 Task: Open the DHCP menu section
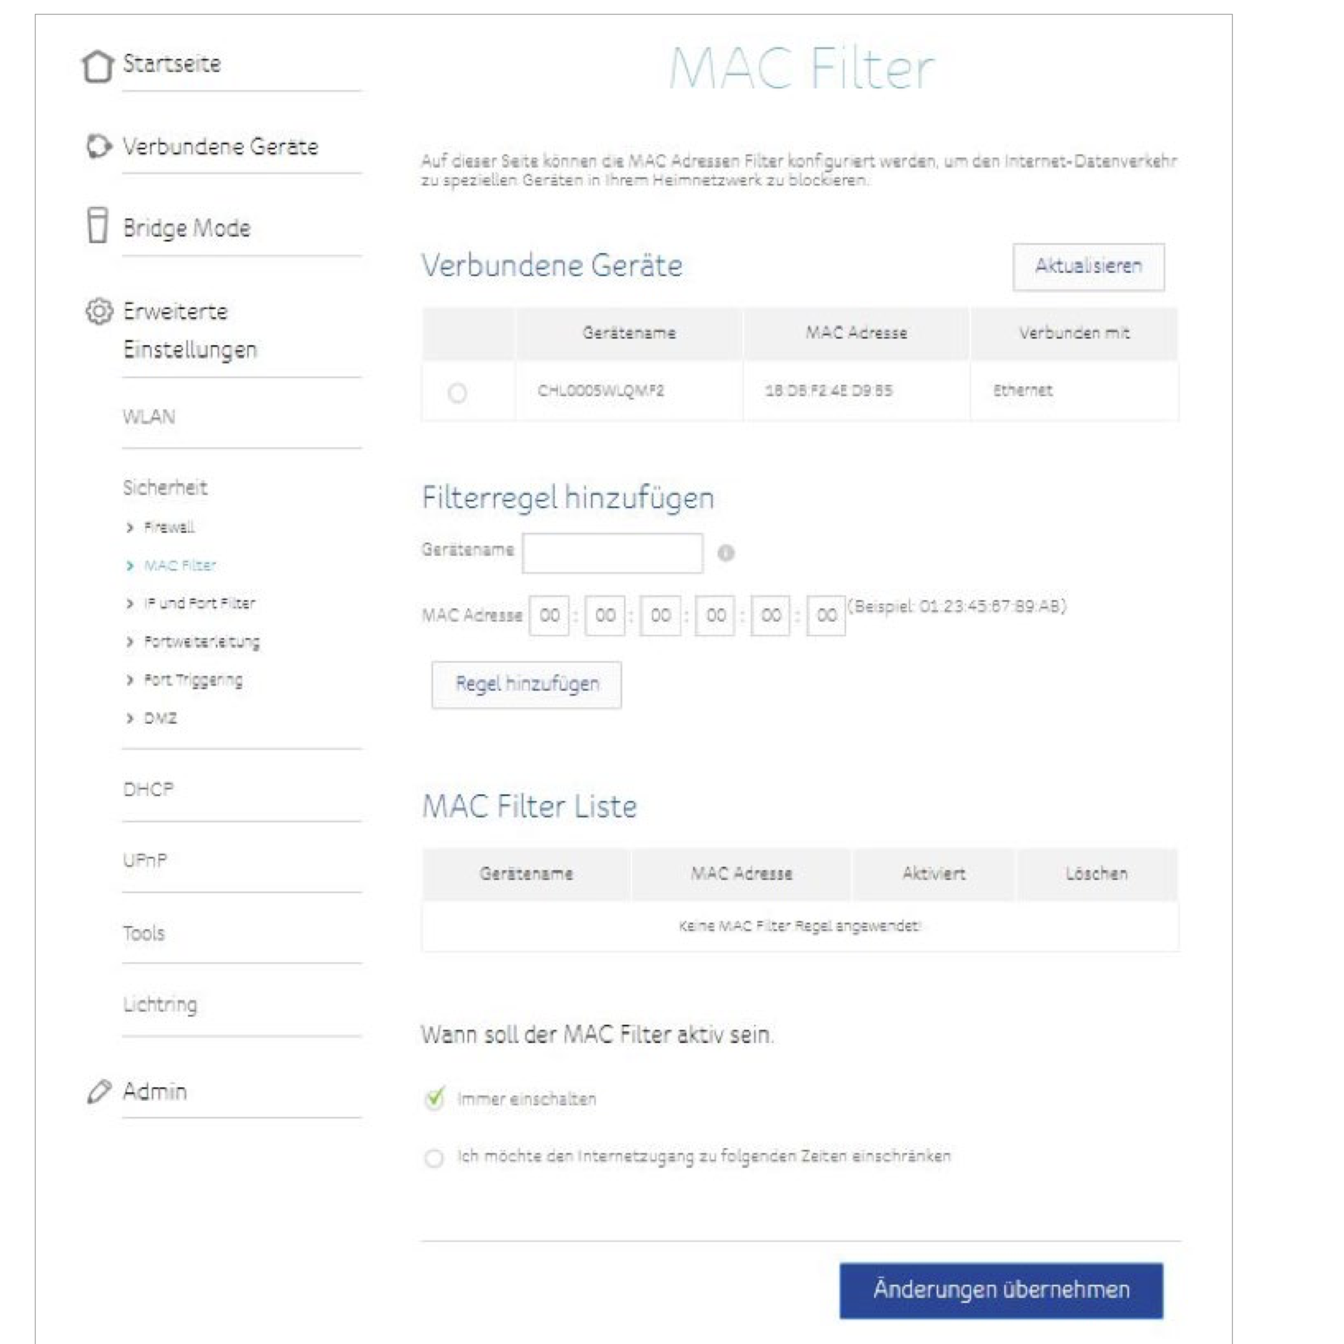tap(148, 789)
